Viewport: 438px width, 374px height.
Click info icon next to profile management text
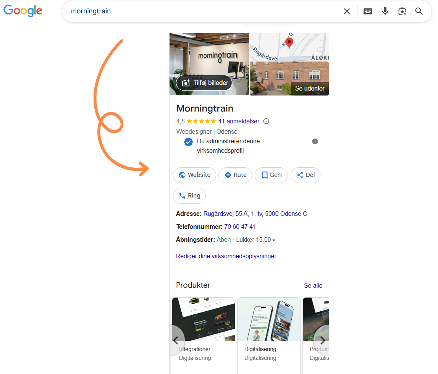pos(315,141)
